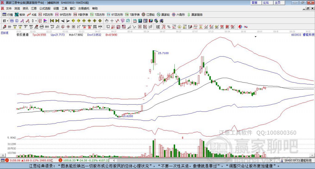
Task: Open the 9T四方形 tool
Action: click(x=115, y=15)
